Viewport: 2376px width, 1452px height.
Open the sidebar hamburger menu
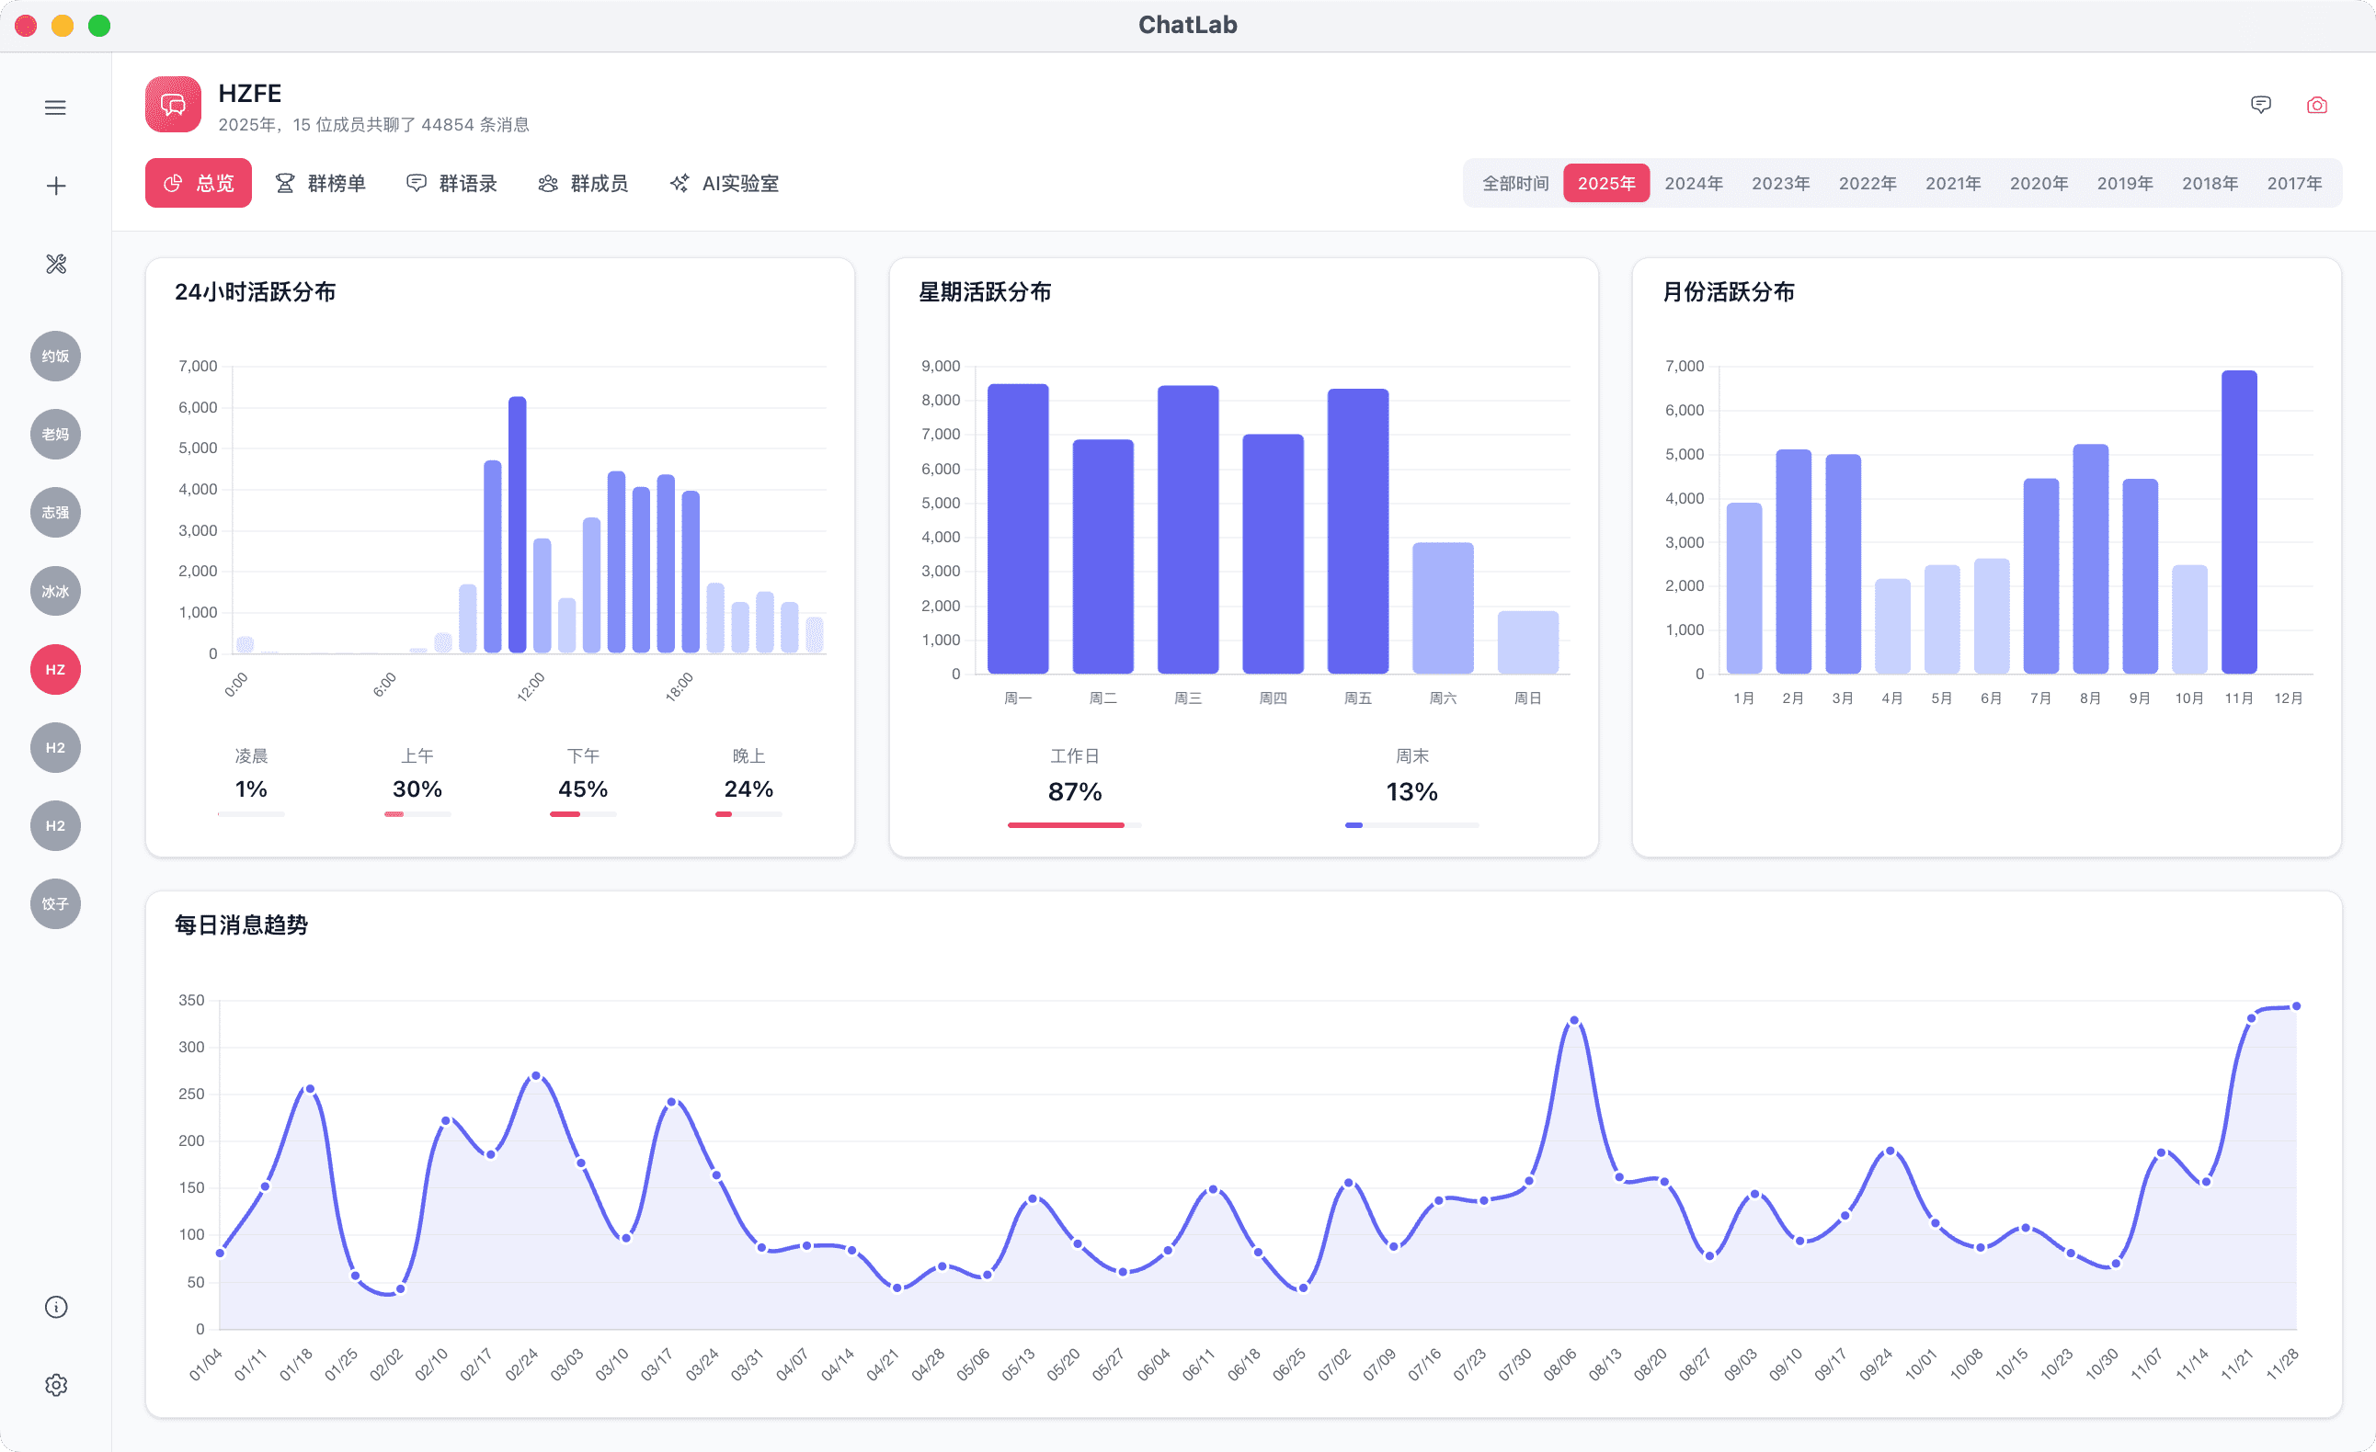tap(55, 107)
